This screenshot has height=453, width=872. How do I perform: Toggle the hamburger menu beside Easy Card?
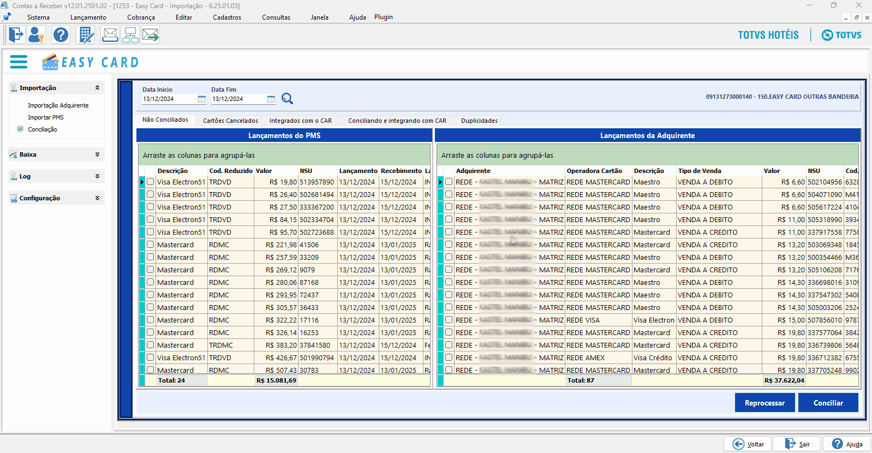tap(19, 62)
